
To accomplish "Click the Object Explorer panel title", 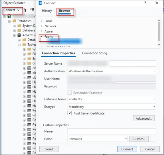I will point(14,3).
